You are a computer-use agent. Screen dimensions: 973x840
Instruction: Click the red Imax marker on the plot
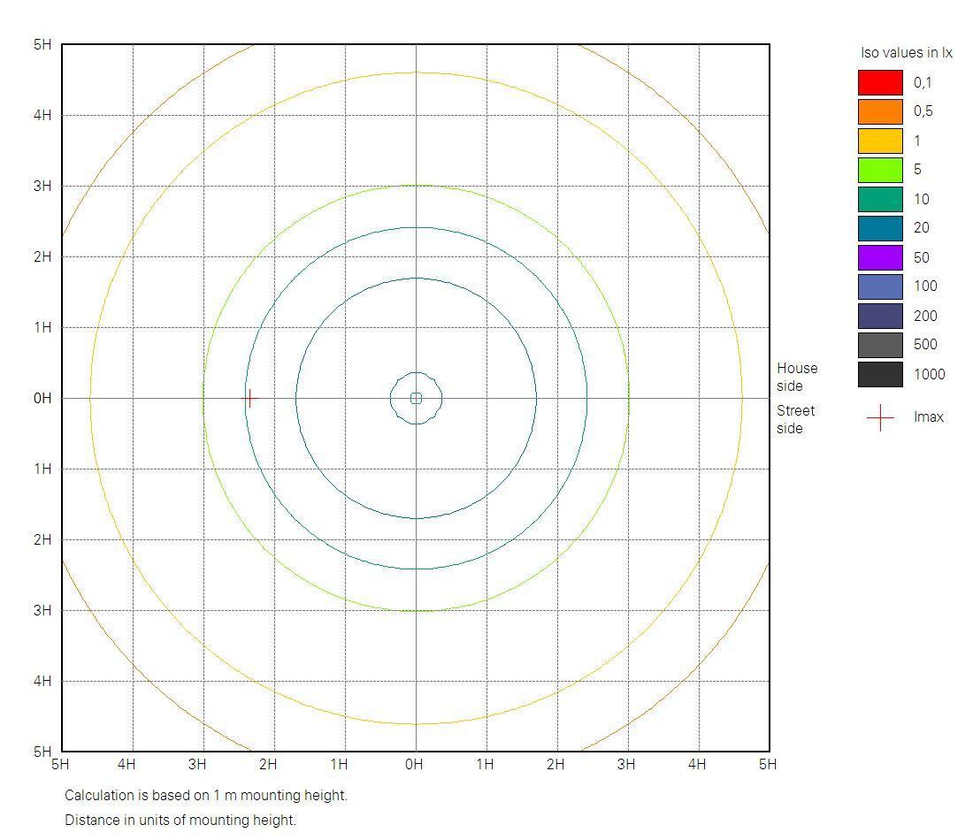tap(249, 398)
